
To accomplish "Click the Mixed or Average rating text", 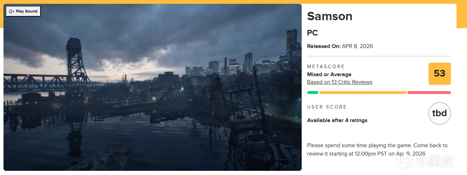I will 329,74.
